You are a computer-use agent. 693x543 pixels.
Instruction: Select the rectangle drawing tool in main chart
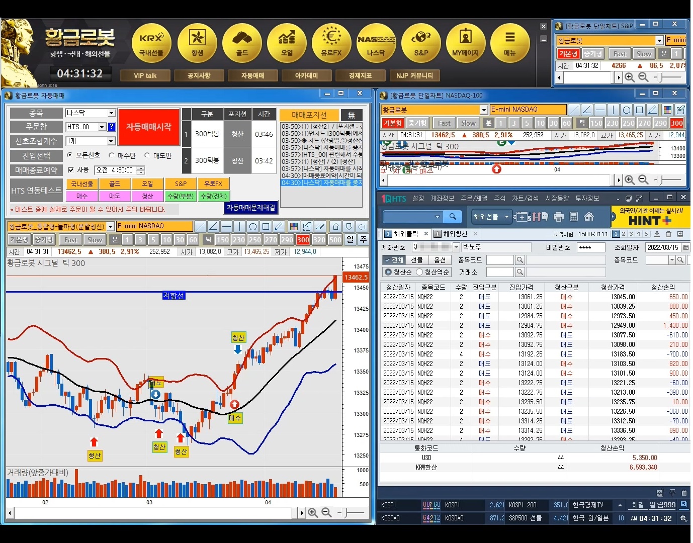266,226
